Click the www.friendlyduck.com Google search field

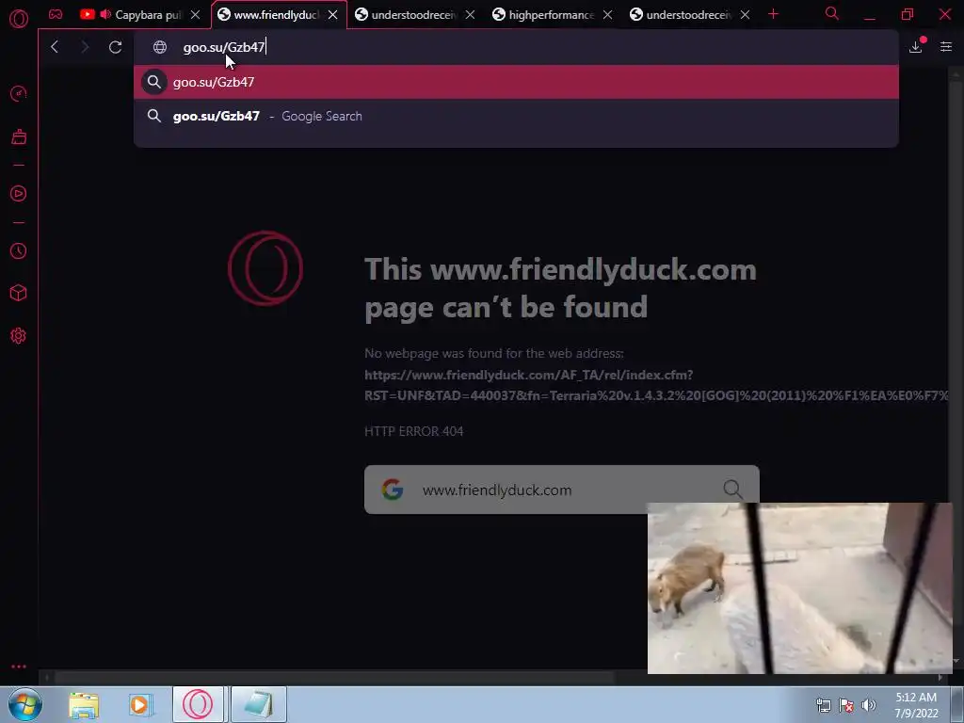coord(561,490)
